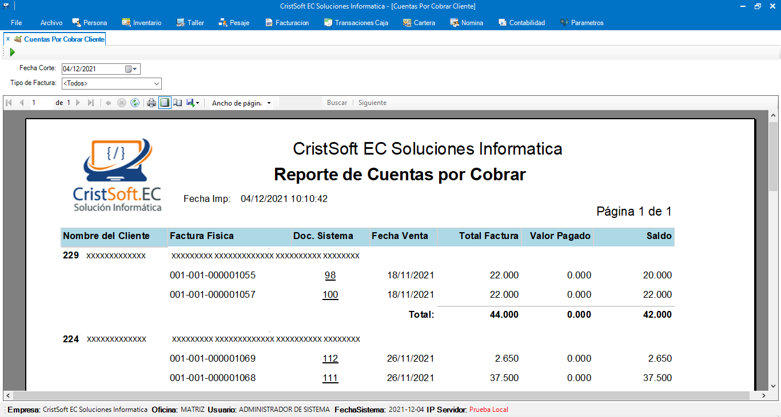Image resolution: width=781 pixels, height=417 pixels.
Task: Open system document link 98
Action: point(330,276)
